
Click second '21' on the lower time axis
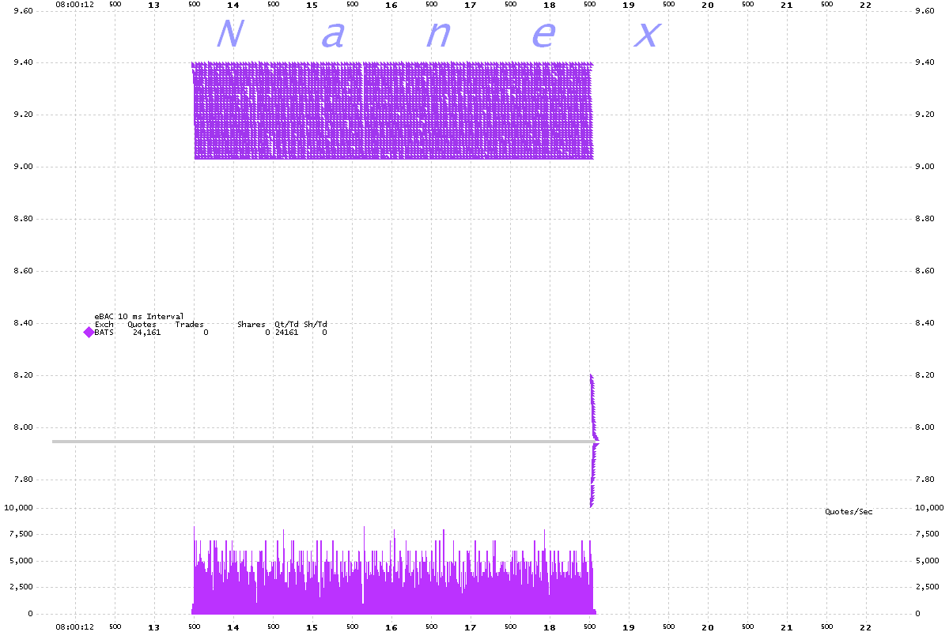(787, 627)
